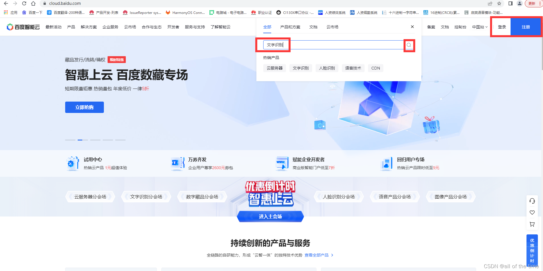Open the 赋能企业开发者 card icon
Screen dimensions: 543x271
pos(282,163)
